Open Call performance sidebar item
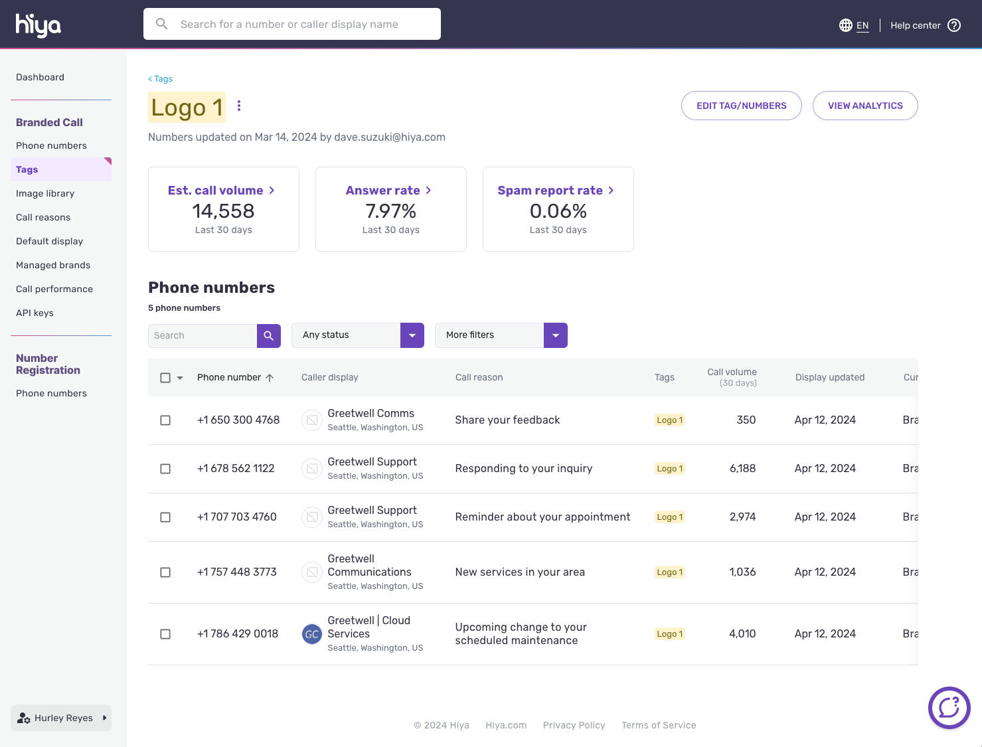982x747 pixels. [x=54, y=289]
